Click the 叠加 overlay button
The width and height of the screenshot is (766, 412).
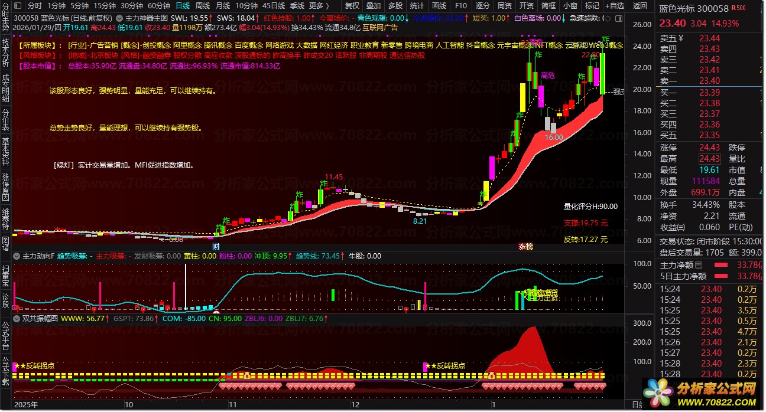(x=374, y=5)
